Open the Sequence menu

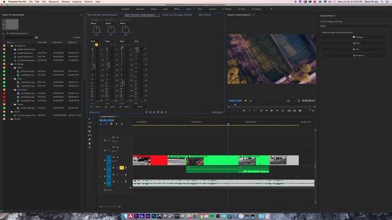point(53,1)
